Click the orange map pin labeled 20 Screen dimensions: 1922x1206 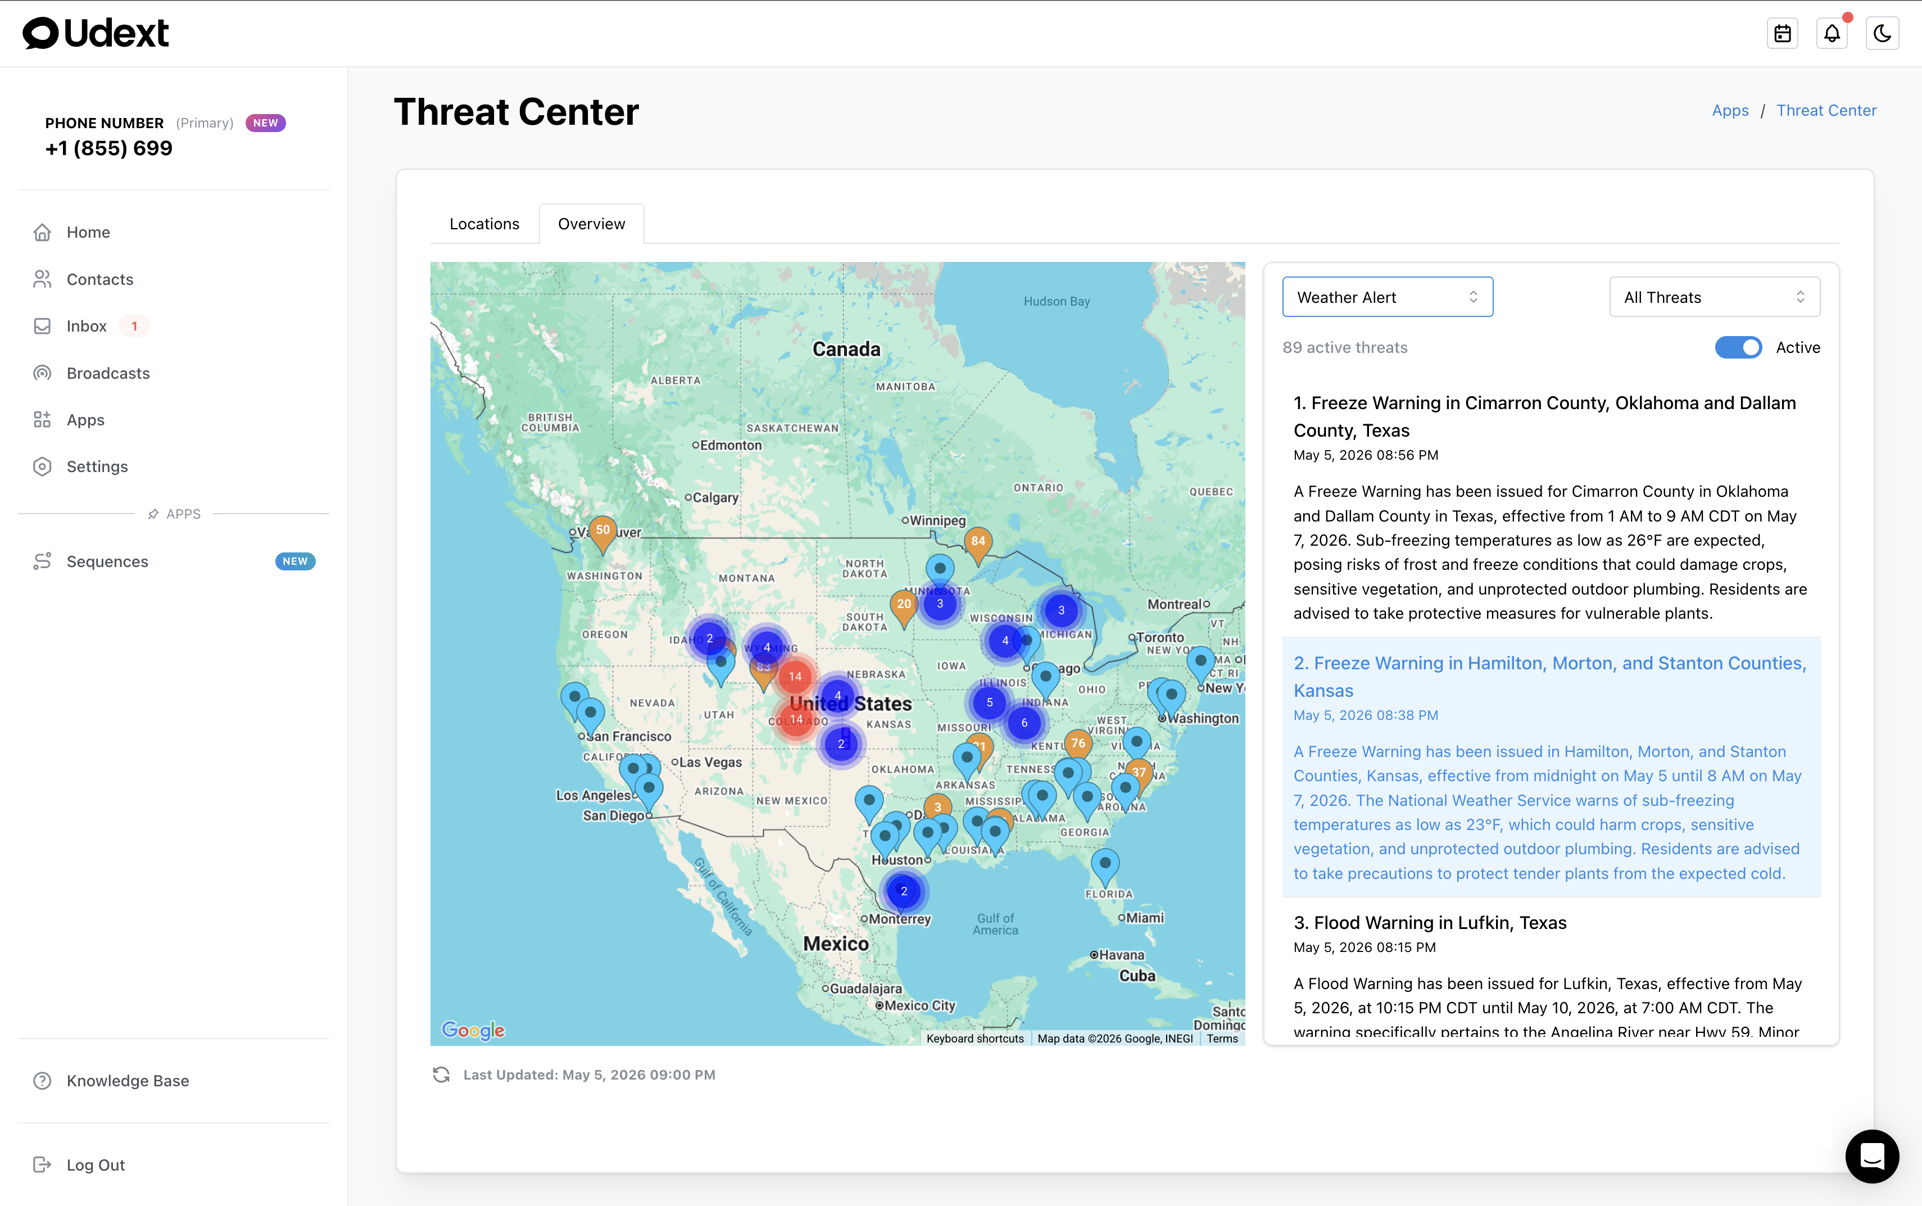[x=903, y=609]
